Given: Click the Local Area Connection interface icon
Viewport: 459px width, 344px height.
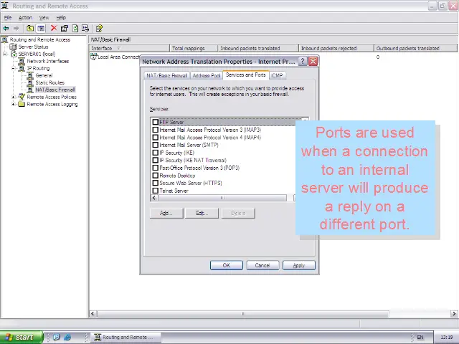Looking at the screenshot, I should pyautogui.click(x=94, y=57).
